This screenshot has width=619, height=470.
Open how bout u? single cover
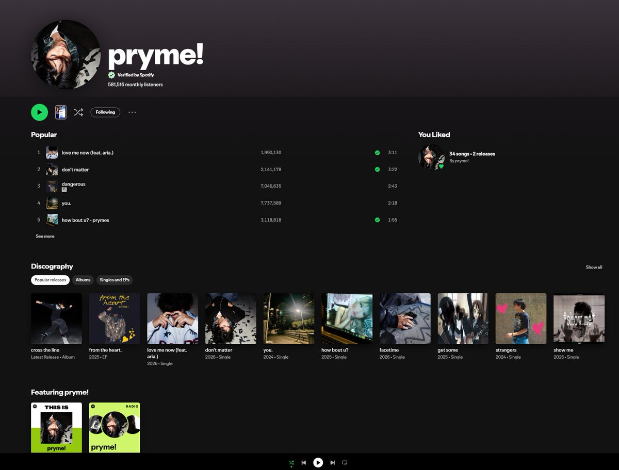tap(347, 318)
